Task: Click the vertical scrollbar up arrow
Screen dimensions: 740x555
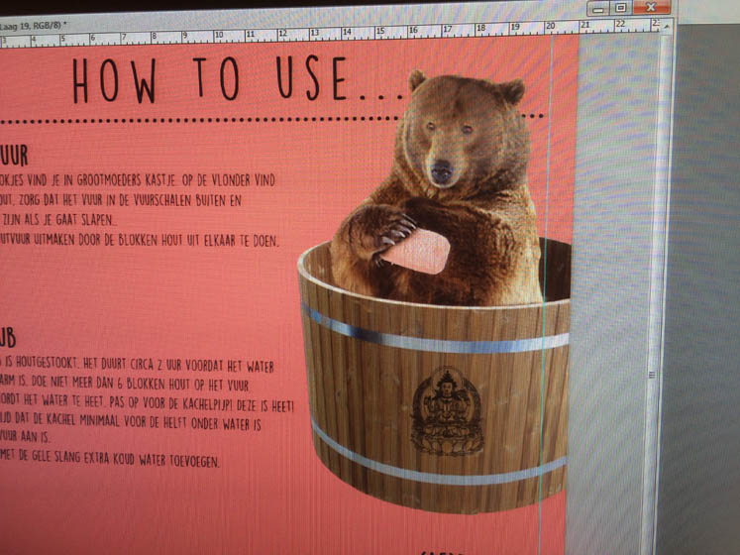Action: point(667,27)
